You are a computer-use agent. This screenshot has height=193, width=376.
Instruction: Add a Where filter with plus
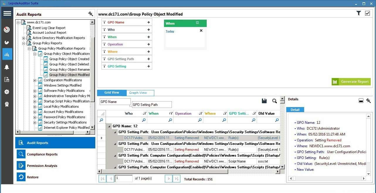[x=149, y=52]
